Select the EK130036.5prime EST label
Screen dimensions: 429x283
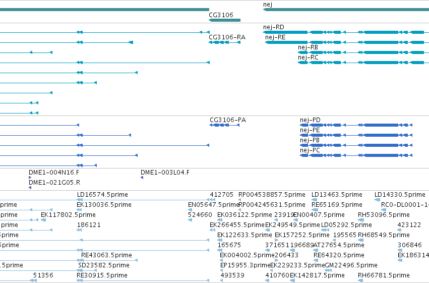pos(104,205)
